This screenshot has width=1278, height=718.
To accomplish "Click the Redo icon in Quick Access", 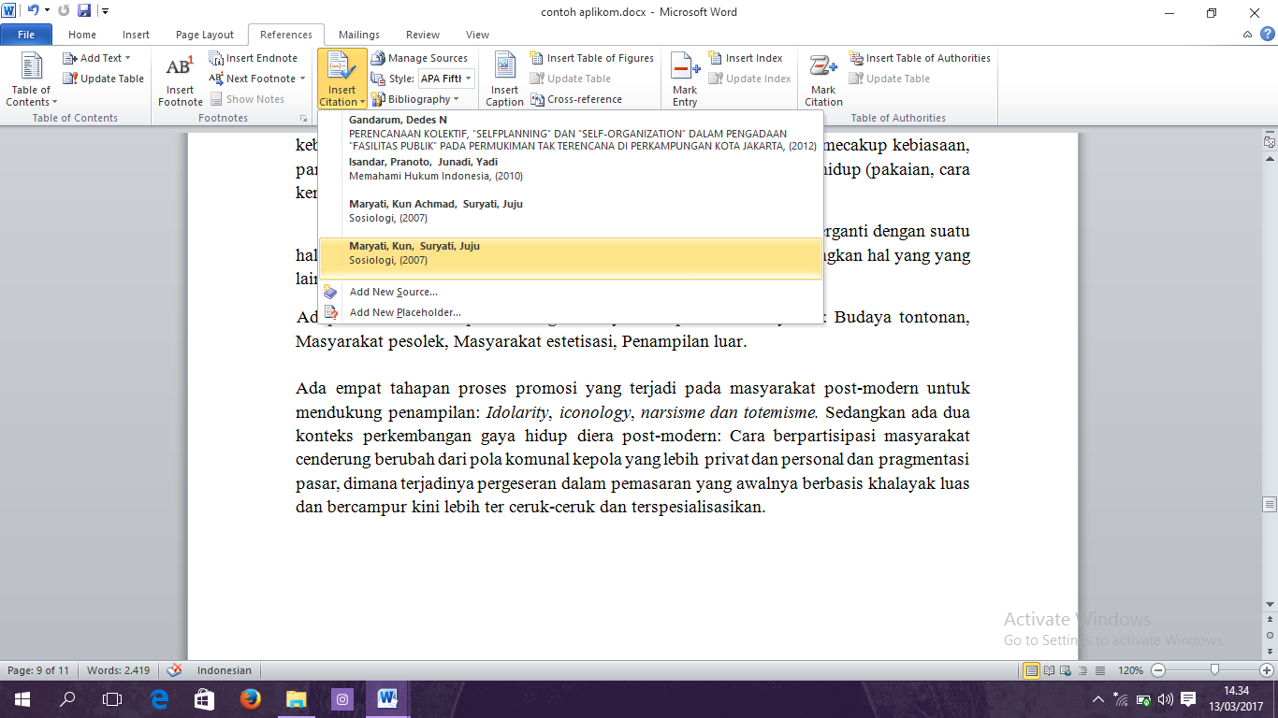I will (64, 12).
